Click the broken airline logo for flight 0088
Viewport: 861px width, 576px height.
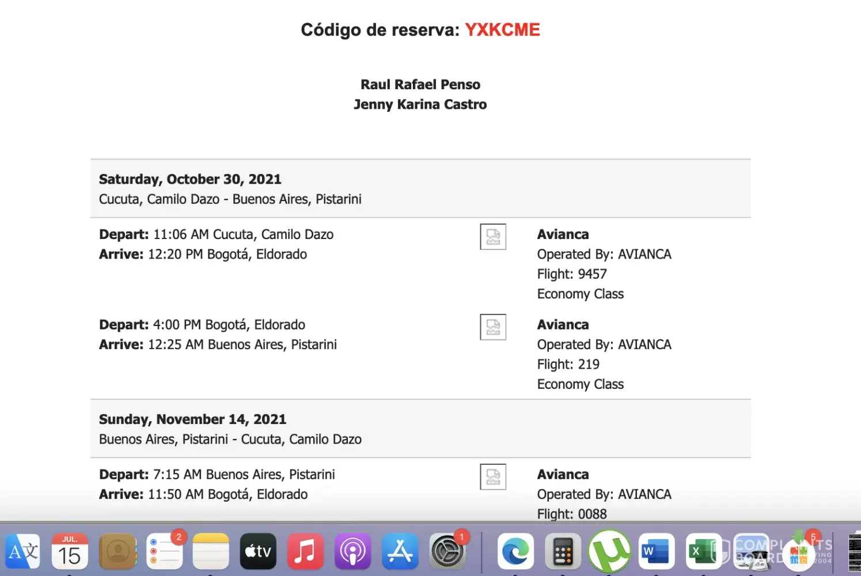click(x=493, y=477)
